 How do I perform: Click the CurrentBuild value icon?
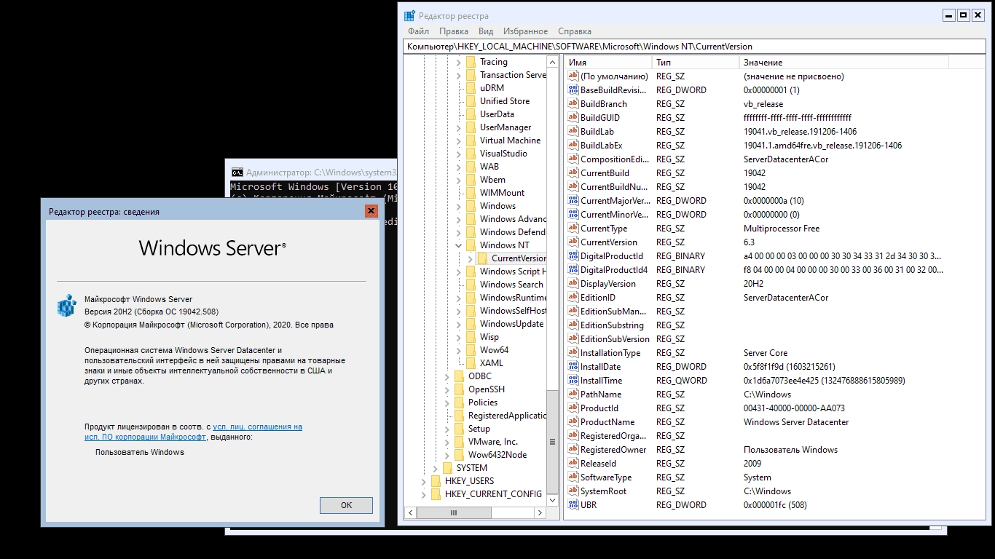pyautogui.click(x=573, y=173)
